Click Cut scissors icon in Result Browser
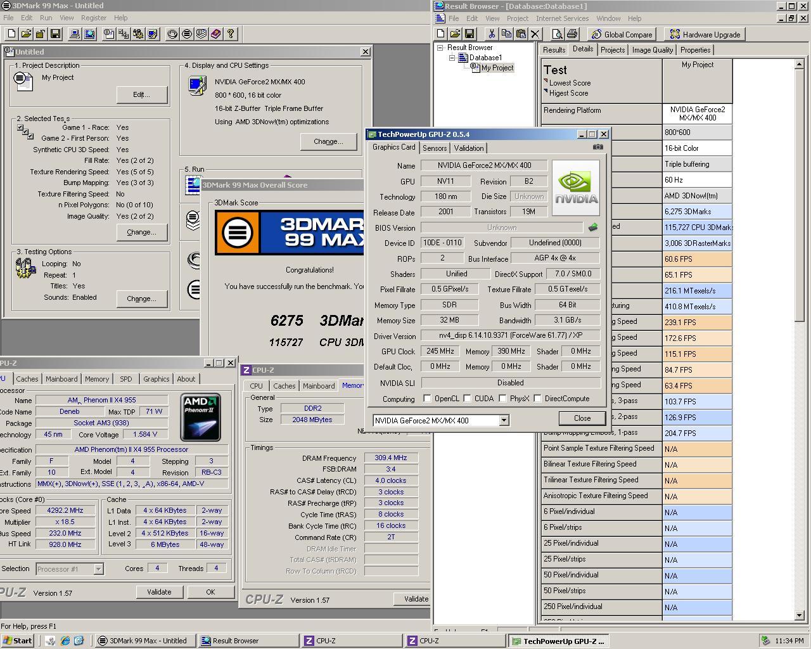This screenshot has height=649, width=811. (491, 34)
